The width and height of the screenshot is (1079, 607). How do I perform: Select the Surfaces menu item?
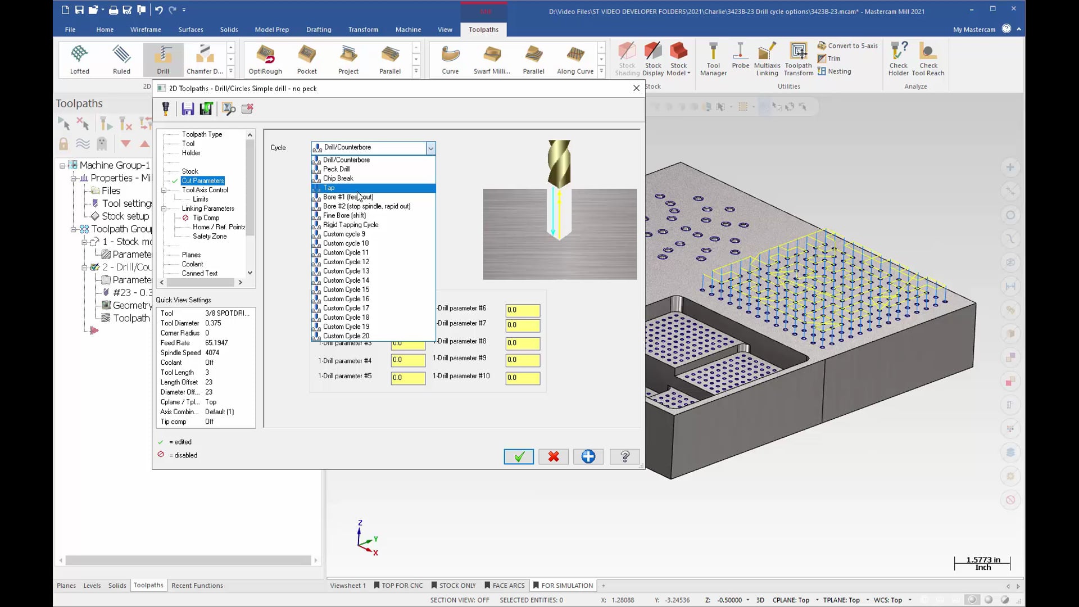191,30
